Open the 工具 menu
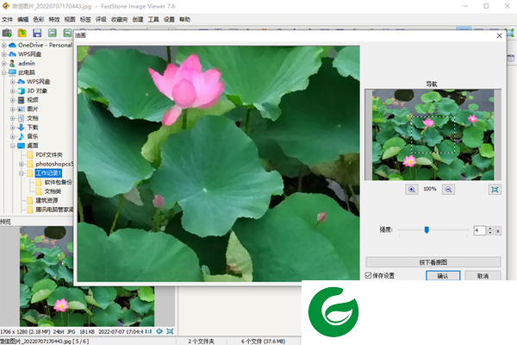 point(153,20)
